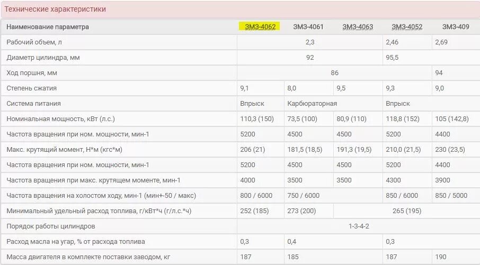Select the 'Порядок работы цилиндров' row label
This screenshot has width=480, height=265.
(x=51, y=226)
